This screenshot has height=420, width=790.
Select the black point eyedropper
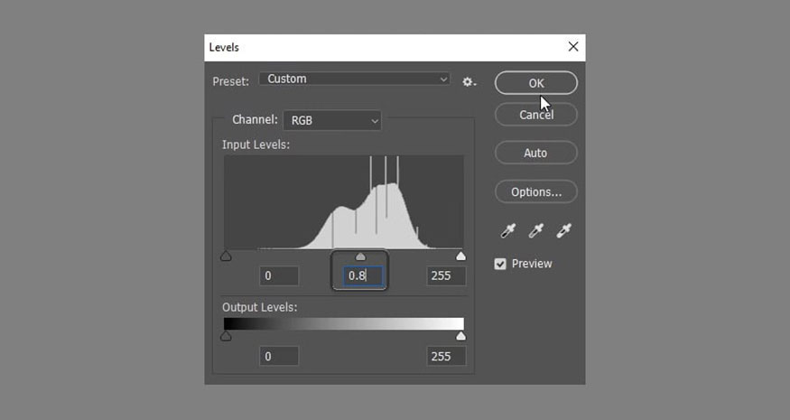507,231
